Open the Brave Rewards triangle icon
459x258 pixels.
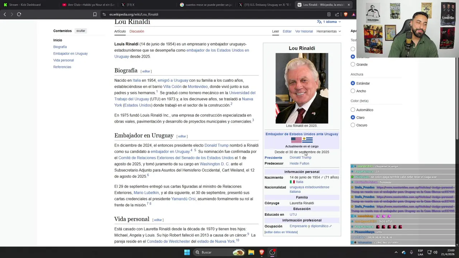click(x=354, y=14)
